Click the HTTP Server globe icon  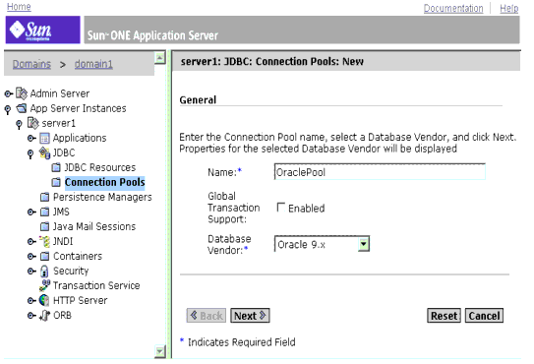44,300
